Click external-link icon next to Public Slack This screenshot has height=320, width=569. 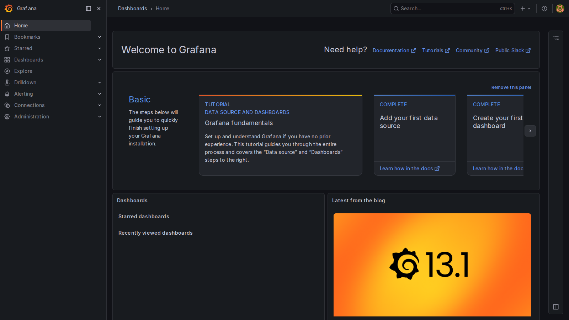[528, 50]
